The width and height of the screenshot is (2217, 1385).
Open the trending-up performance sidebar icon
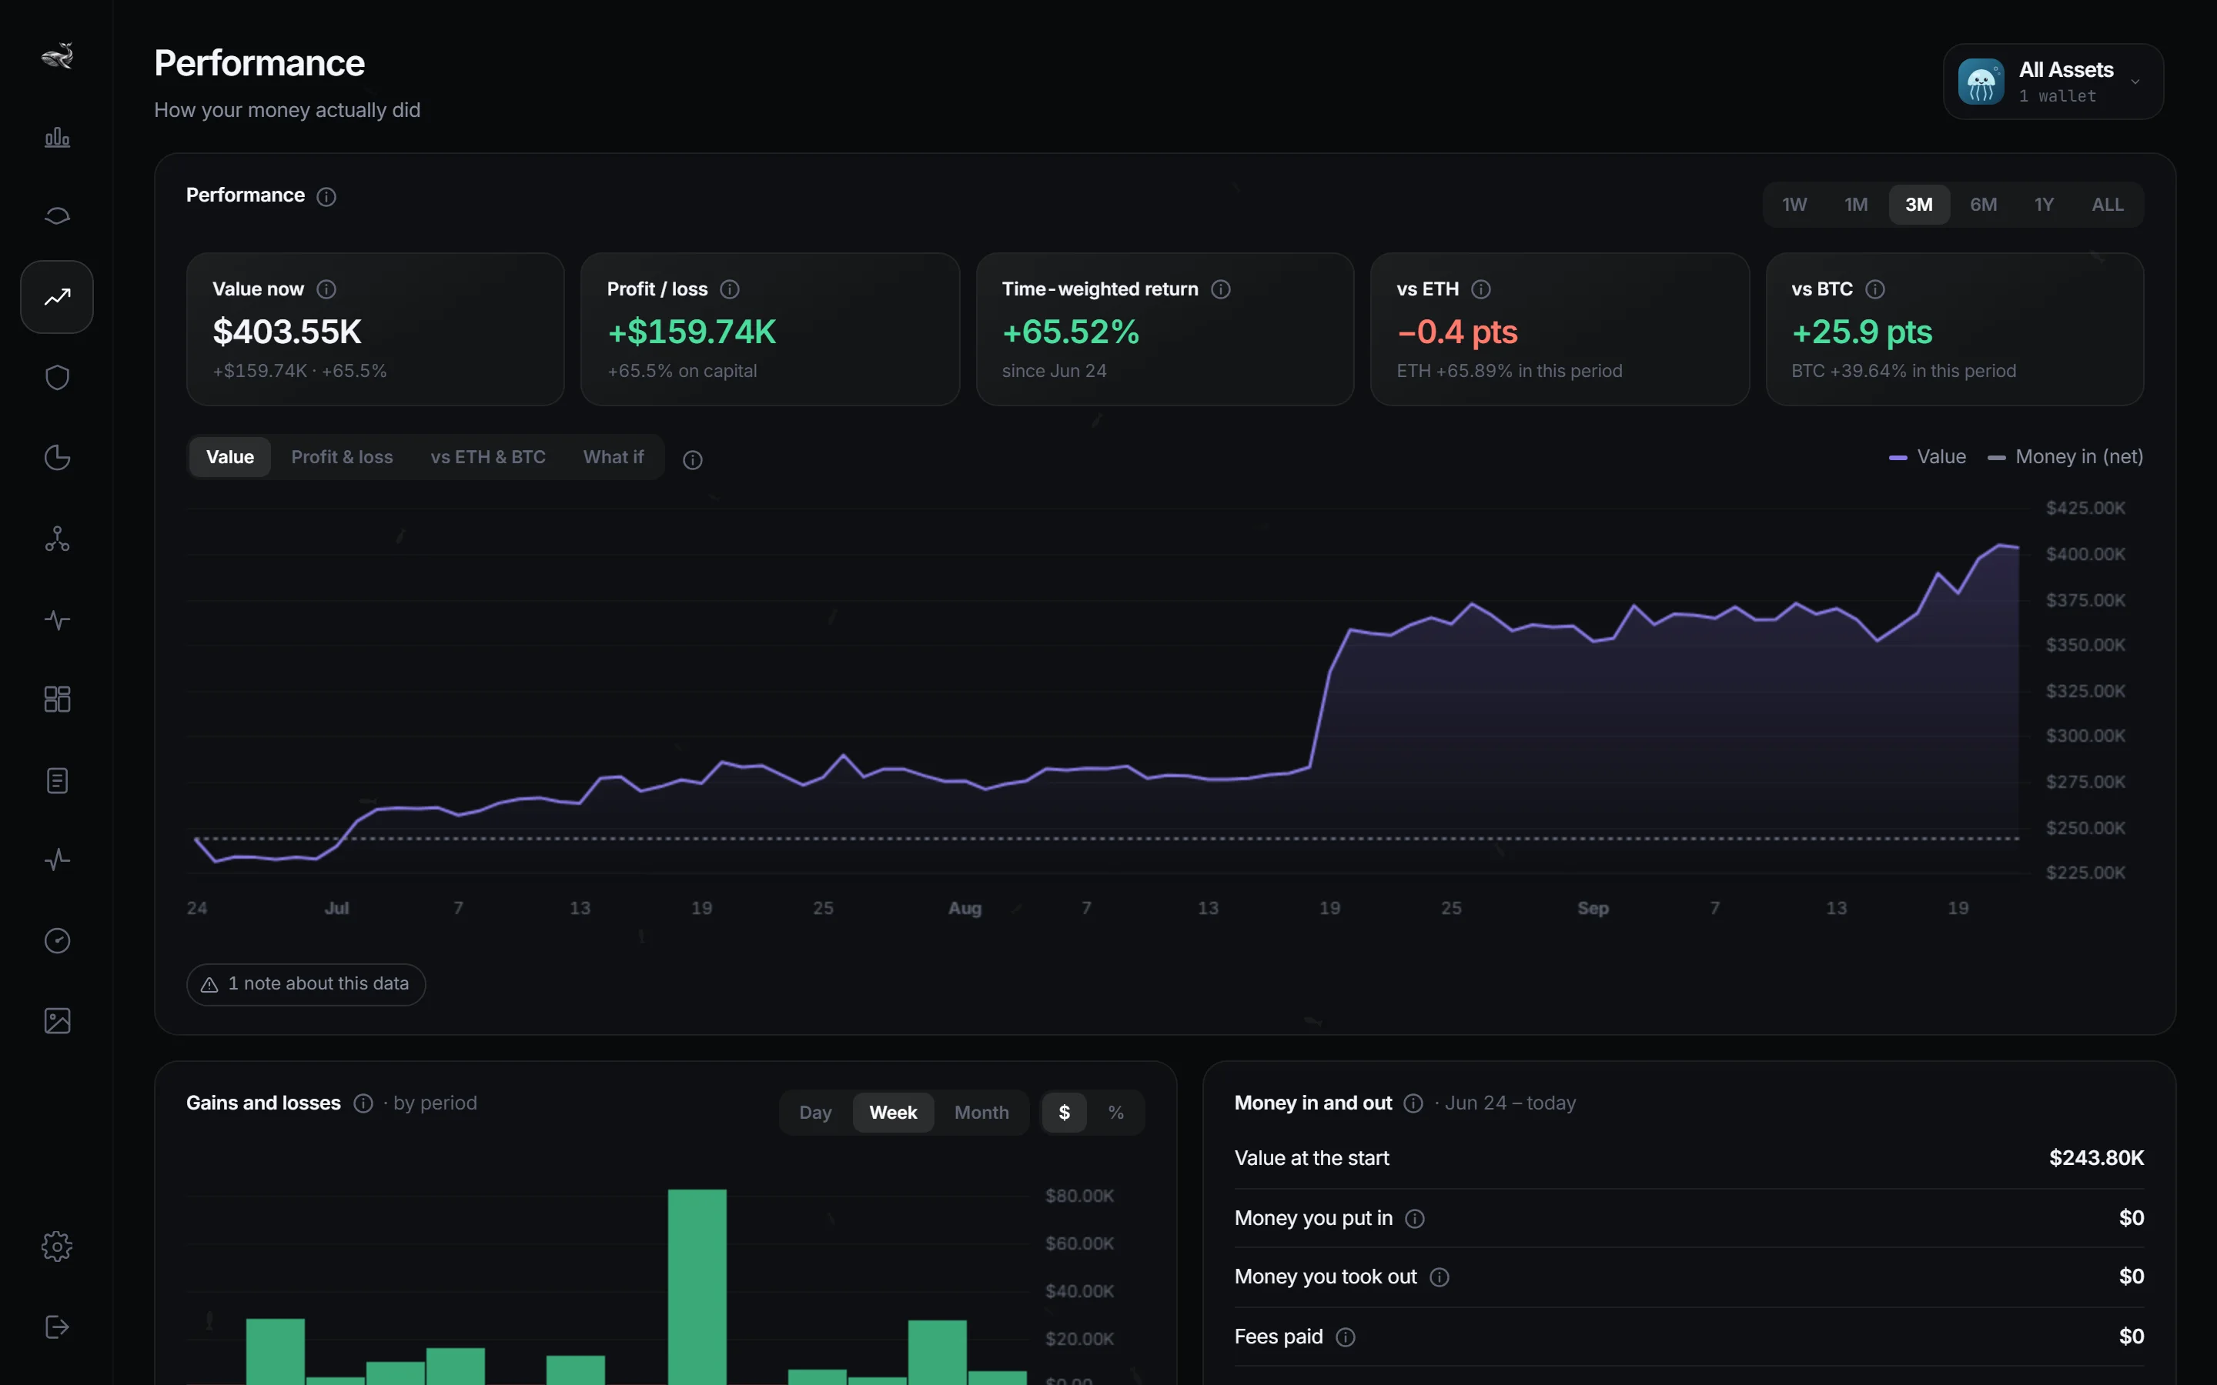click(57, 297)
